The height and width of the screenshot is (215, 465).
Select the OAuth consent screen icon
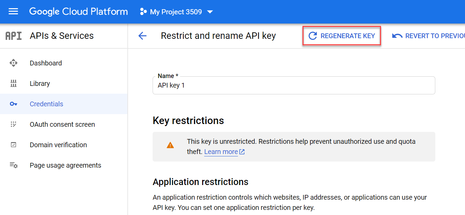tap(13, 124)
